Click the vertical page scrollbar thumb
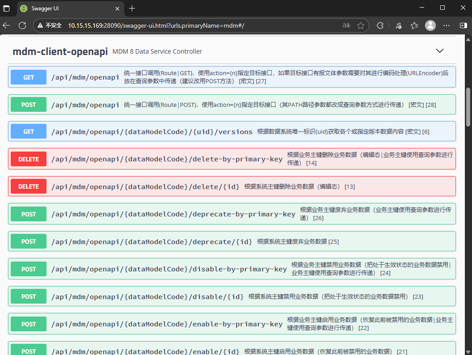The image size is (472, 355). point(468,106)
